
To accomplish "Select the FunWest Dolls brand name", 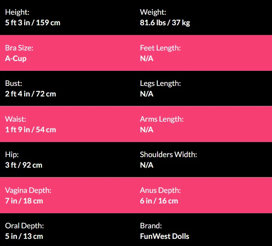I will tap(165, 236).
